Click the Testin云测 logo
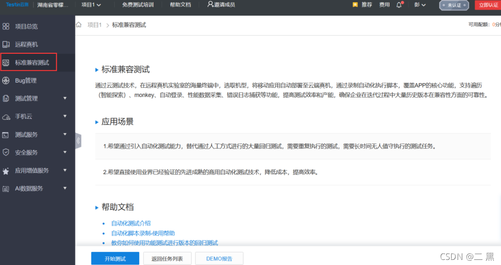The image size is (501, 265). pos(17,5)
